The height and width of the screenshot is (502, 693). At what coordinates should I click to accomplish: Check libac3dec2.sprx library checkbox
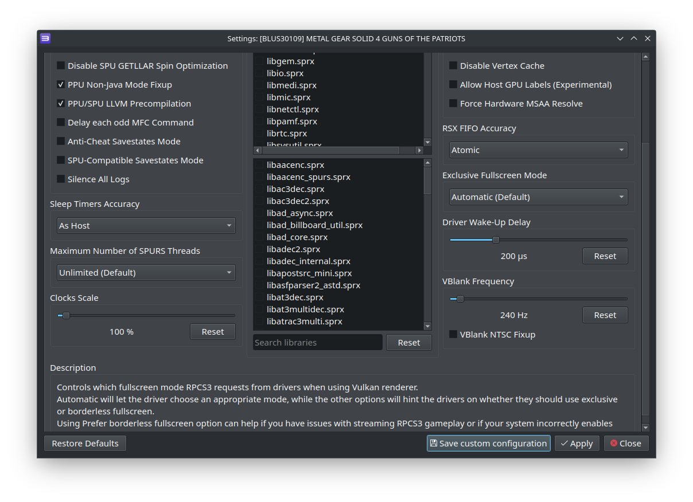[x=260, y=201]
